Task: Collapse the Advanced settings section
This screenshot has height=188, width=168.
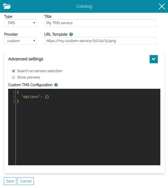Action: [x=153, y=59]
